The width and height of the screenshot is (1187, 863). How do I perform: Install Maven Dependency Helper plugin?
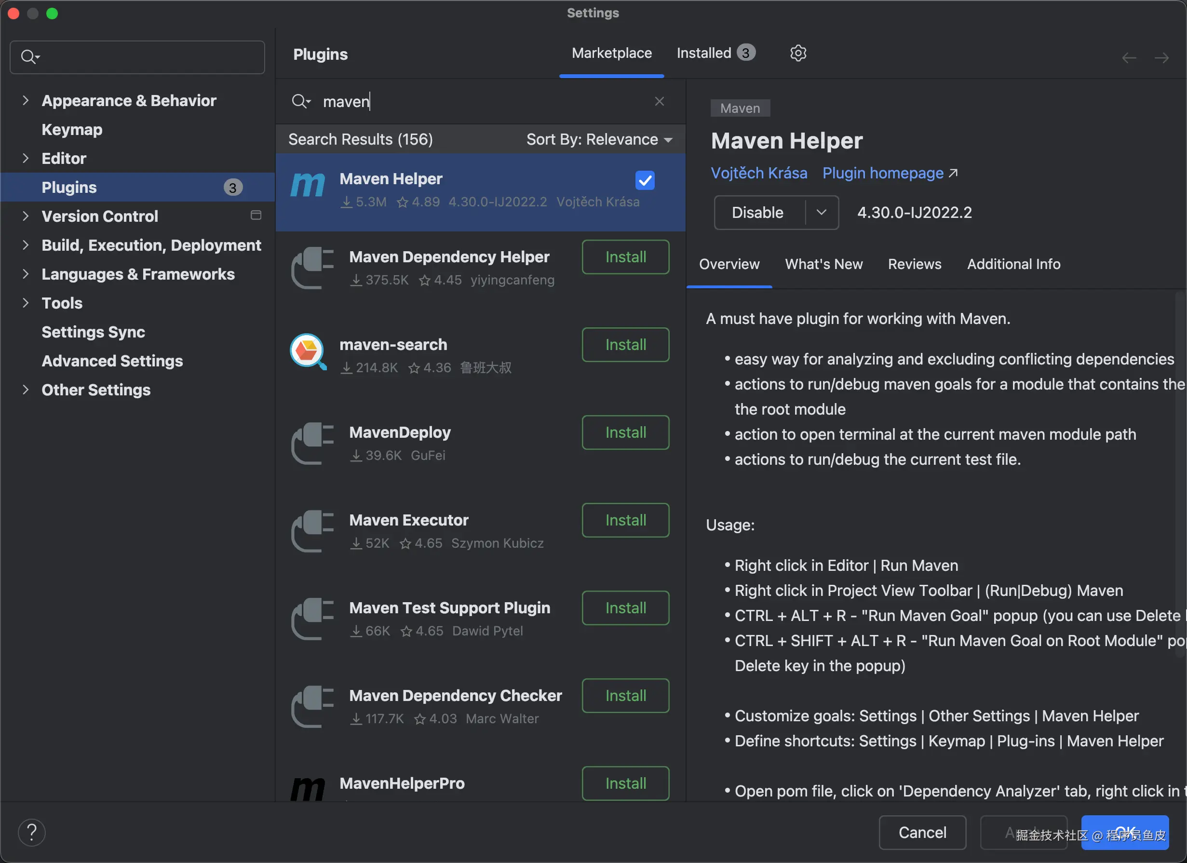625,257
